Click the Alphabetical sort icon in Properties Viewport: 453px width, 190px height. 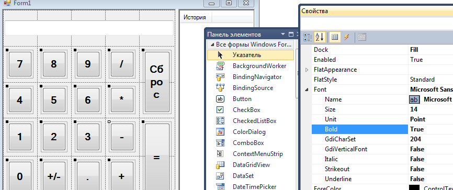tap(320, 37)
